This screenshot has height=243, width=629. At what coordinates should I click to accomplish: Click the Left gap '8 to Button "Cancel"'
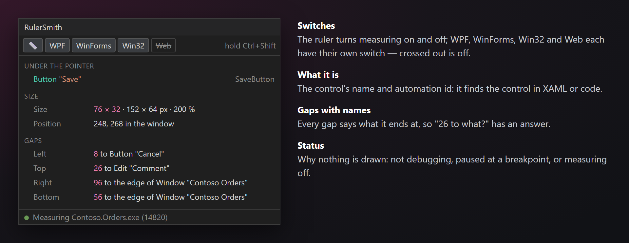click(129, 154)
